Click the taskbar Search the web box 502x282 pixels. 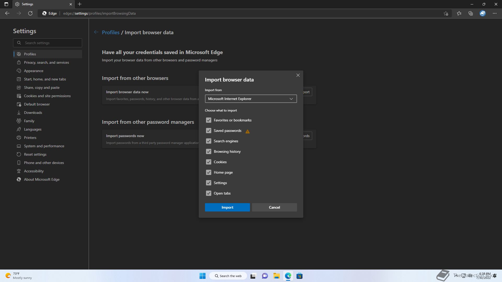(228, 276)
